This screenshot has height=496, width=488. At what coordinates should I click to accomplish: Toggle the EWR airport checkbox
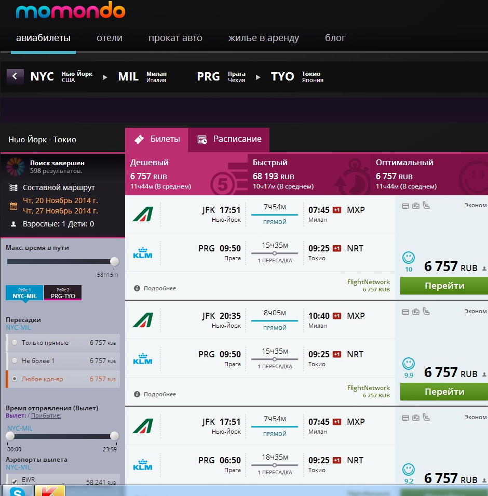point(15,482)
